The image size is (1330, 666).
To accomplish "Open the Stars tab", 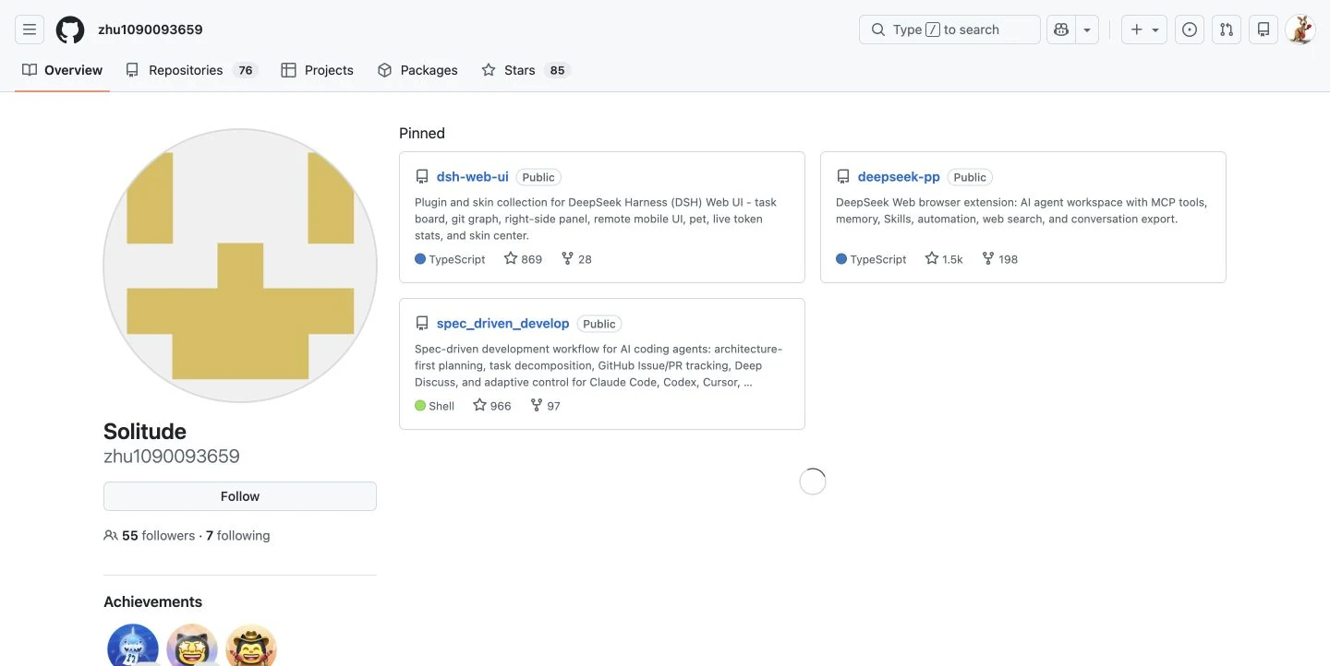I will (526, 70).
